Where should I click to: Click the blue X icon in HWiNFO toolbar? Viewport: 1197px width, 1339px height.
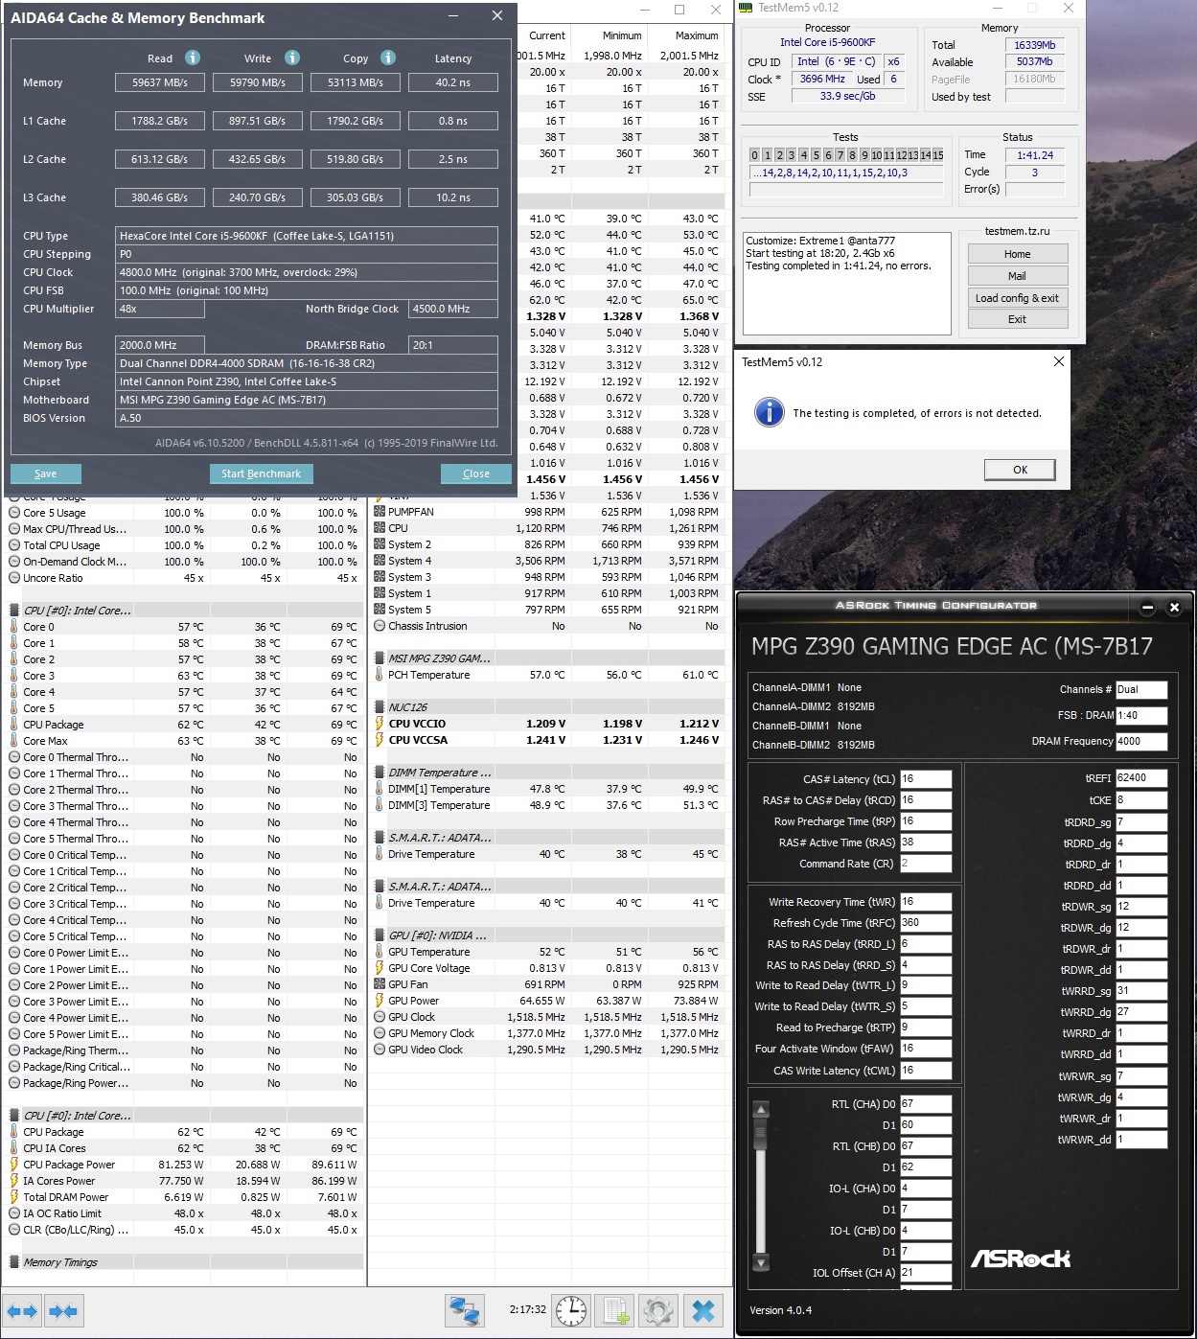(703, 1310)
